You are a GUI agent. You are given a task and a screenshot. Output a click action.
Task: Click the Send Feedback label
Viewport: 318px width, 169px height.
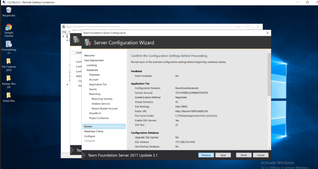[143, 76]
